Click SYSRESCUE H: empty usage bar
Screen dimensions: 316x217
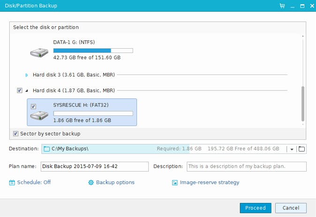[x=93, y=113]
